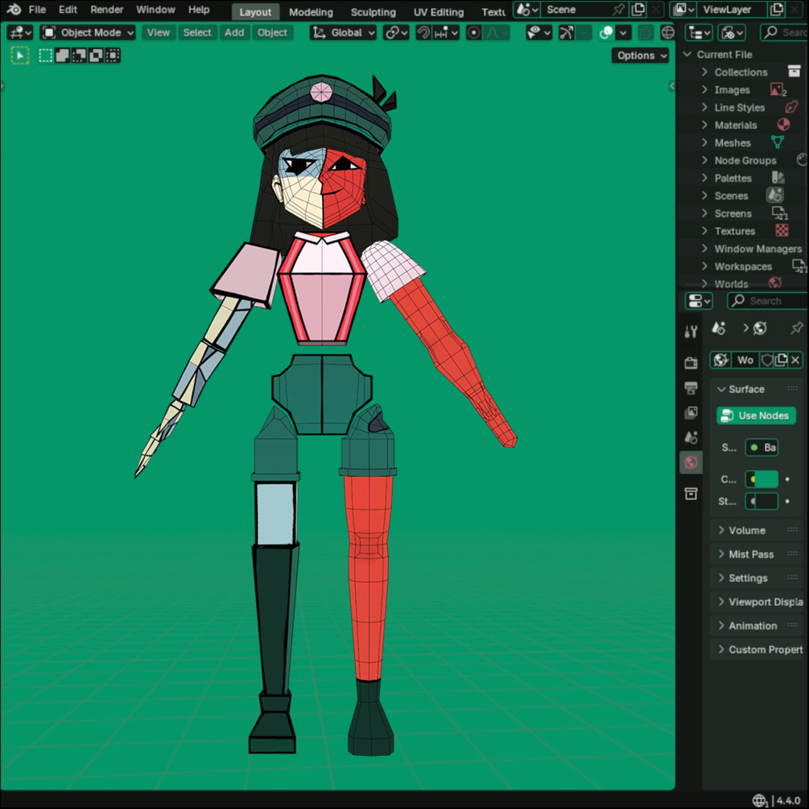Toggle X-ray mode in the viewport header

click(644, 32)
